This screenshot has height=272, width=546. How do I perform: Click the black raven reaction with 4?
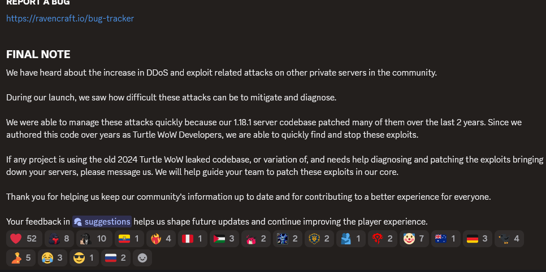coord(509,239)
